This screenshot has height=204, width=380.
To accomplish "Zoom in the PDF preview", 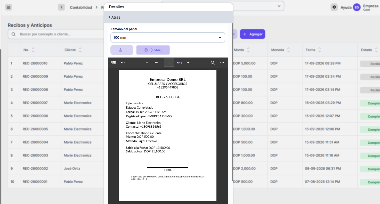I will [156, 63].
